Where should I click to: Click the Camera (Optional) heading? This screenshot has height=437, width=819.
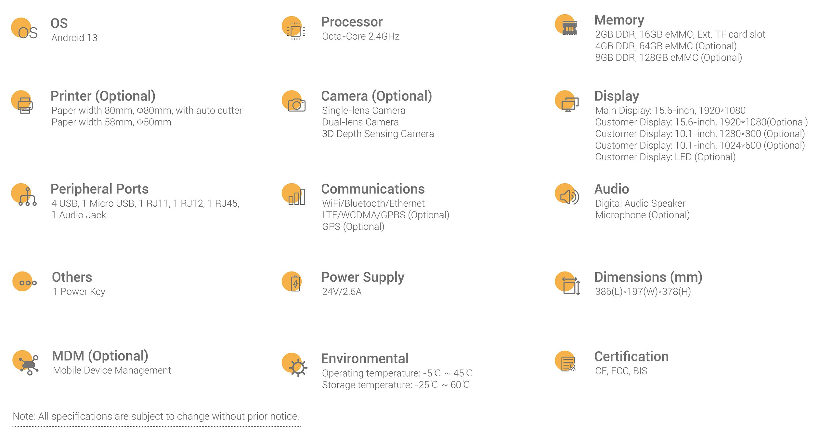tap(377, 96)
